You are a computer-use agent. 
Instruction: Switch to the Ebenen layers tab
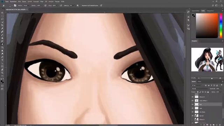click(x=194, y=82)
